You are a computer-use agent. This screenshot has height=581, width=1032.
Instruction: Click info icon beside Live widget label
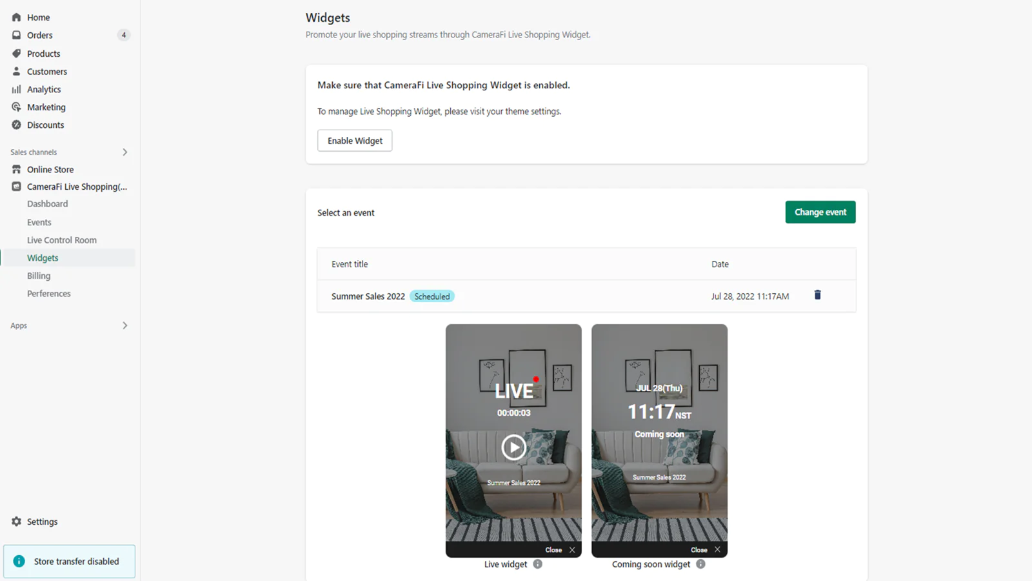point(538,564)
